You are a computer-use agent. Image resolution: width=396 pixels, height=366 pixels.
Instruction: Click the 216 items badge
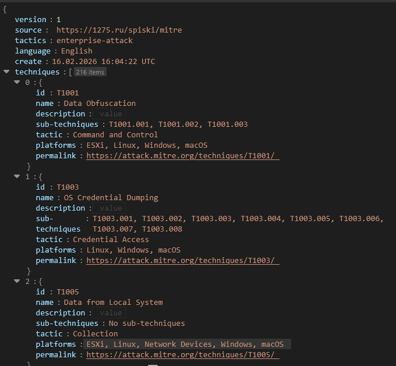(90, 72)
